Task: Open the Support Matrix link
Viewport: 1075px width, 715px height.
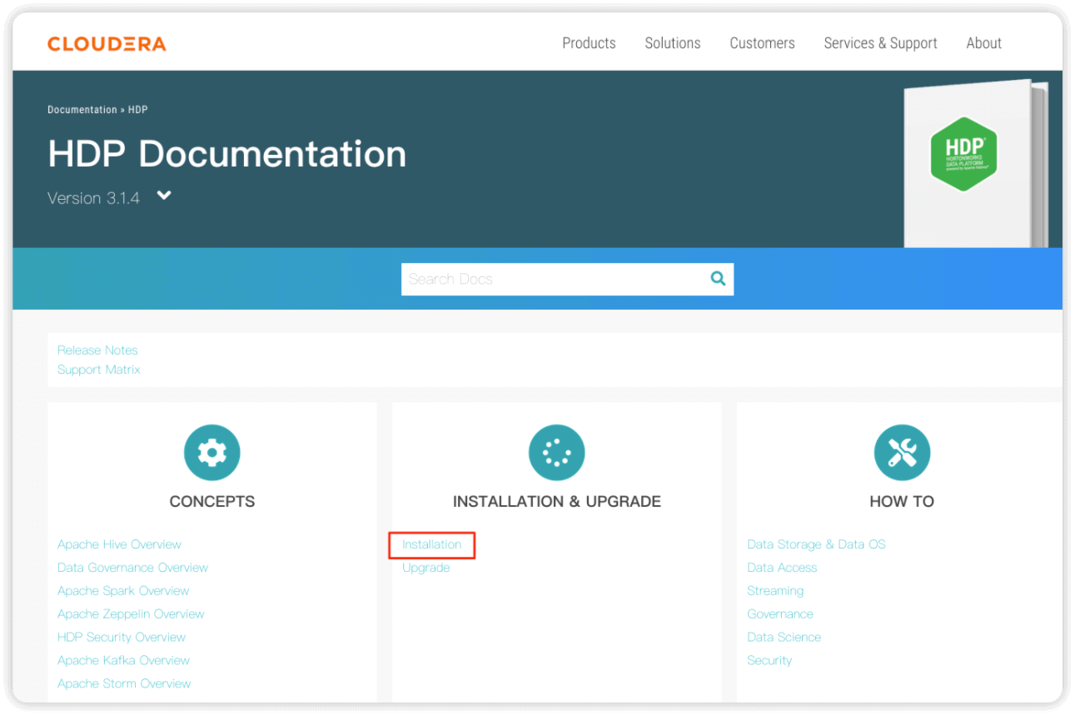Action: [x=99, y=370]
